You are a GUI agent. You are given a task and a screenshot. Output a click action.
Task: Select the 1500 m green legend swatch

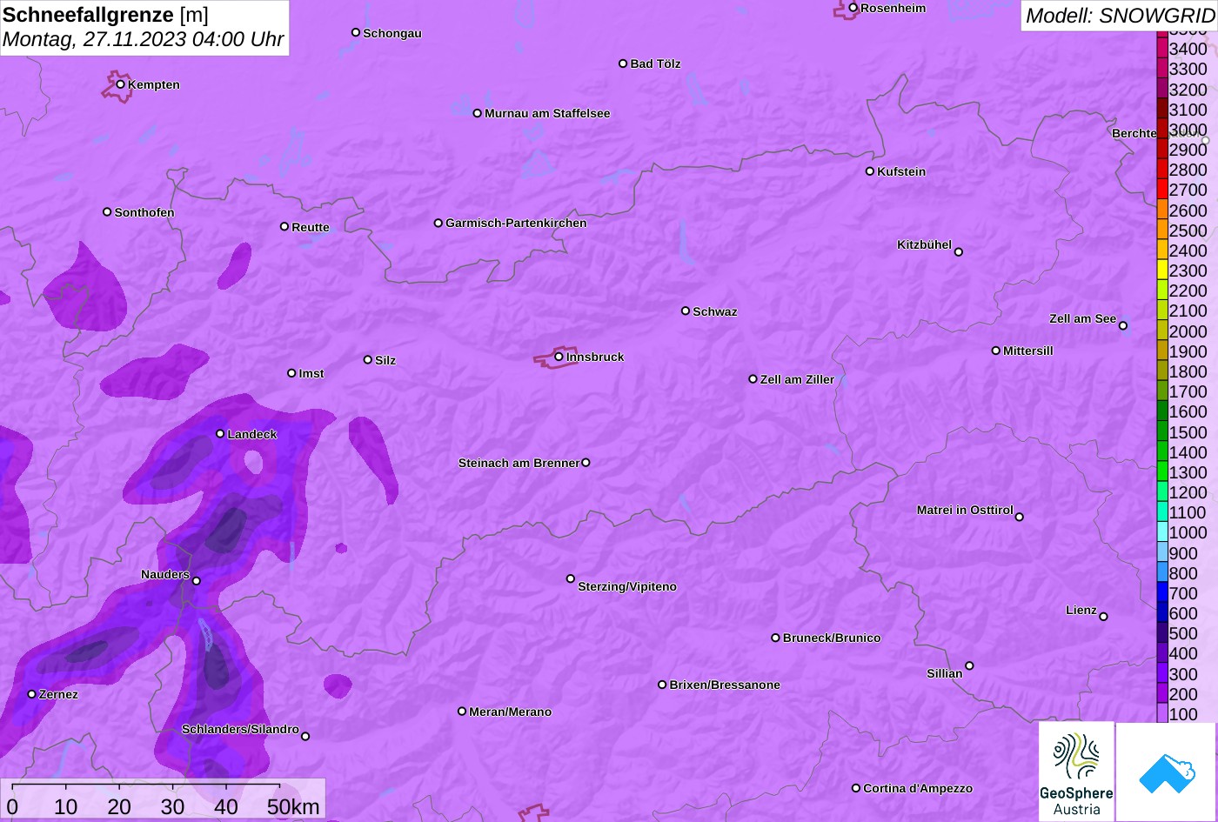(1162, 431)
